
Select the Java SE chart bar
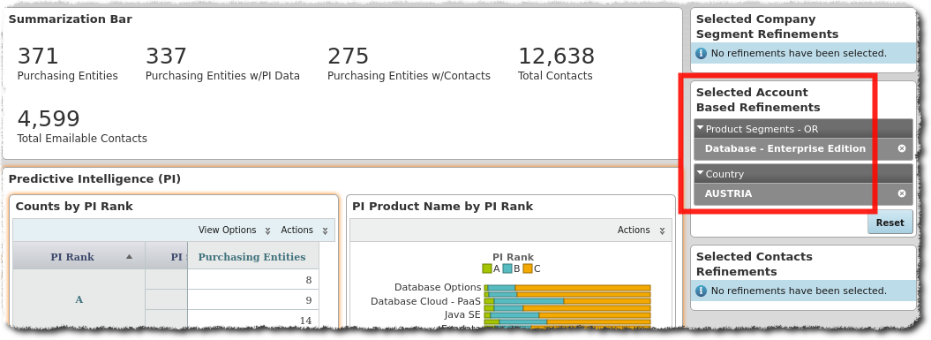[x=567, y=315]
